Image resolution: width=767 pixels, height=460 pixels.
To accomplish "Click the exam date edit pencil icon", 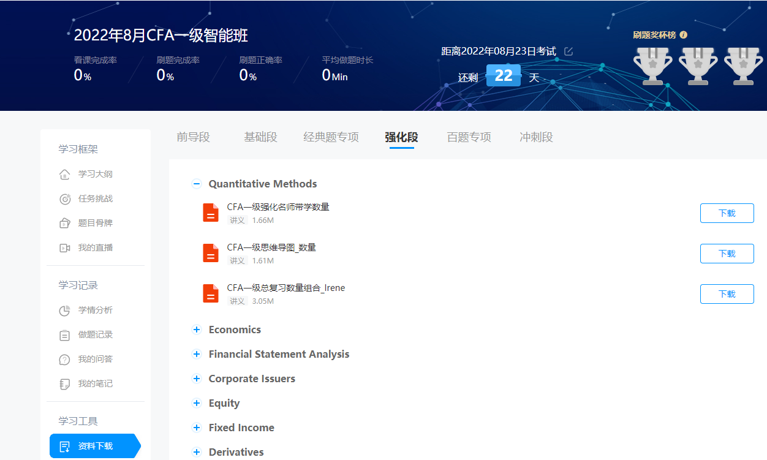I will tap(569, 51).
